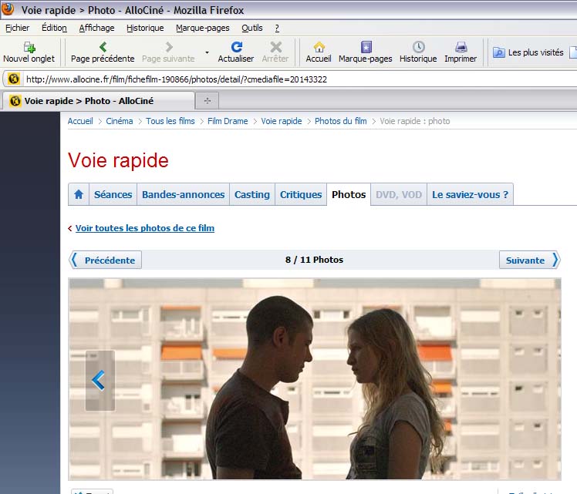The image size is (577, 494).
Task: Reload the page with Actualiser
Action: click(236, 52)
